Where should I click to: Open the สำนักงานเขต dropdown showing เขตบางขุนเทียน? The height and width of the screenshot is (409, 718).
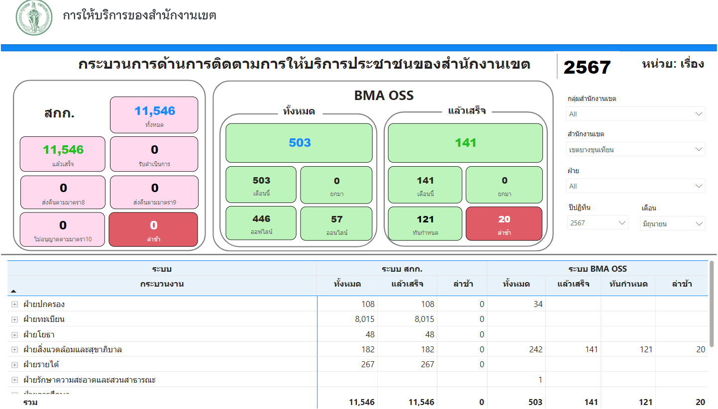tap(635, 149)
